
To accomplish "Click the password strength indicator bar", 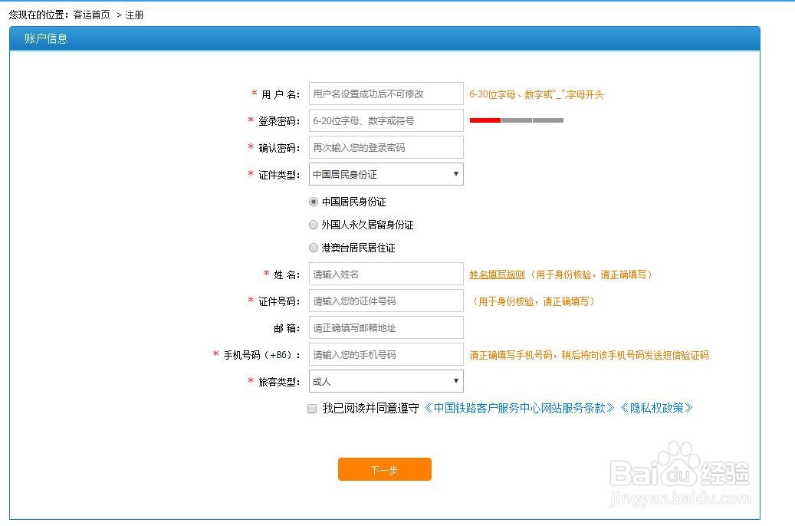I will tap(517, 120).
